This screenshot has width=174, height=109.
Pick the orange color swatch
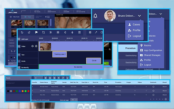(x=23, y=91)
